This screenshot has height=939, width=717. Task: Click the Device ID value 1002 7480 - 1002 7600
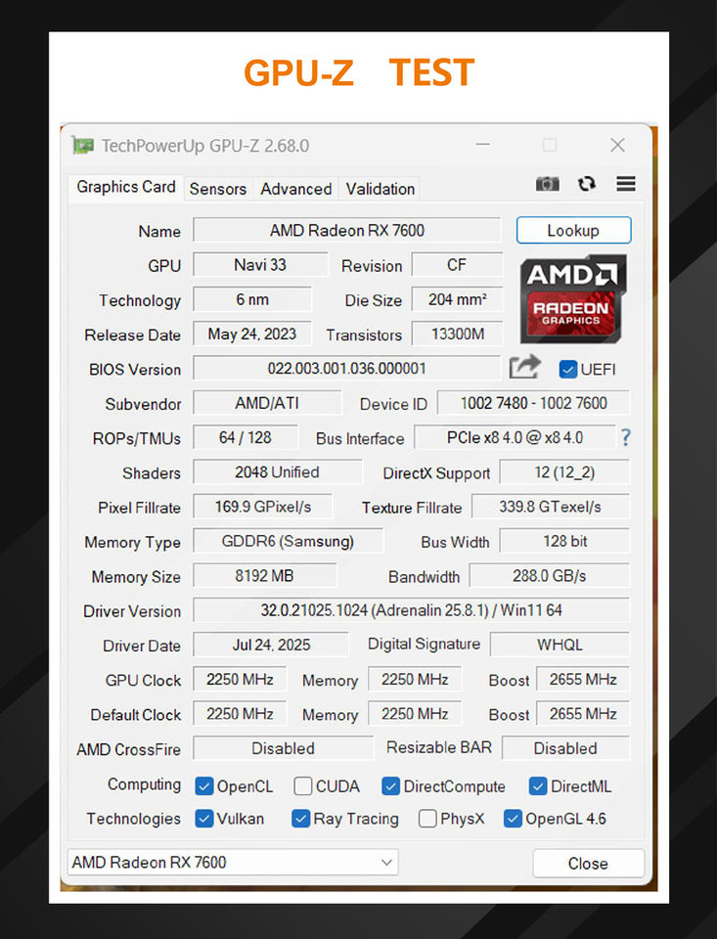[x=533, y=403]
